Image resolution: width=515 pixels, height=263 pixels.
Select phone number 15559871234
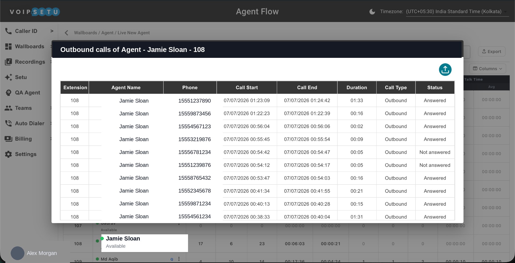tap(194, 204)
